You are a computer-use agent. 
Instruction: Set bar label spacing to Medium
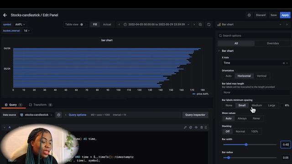[257, 105]
